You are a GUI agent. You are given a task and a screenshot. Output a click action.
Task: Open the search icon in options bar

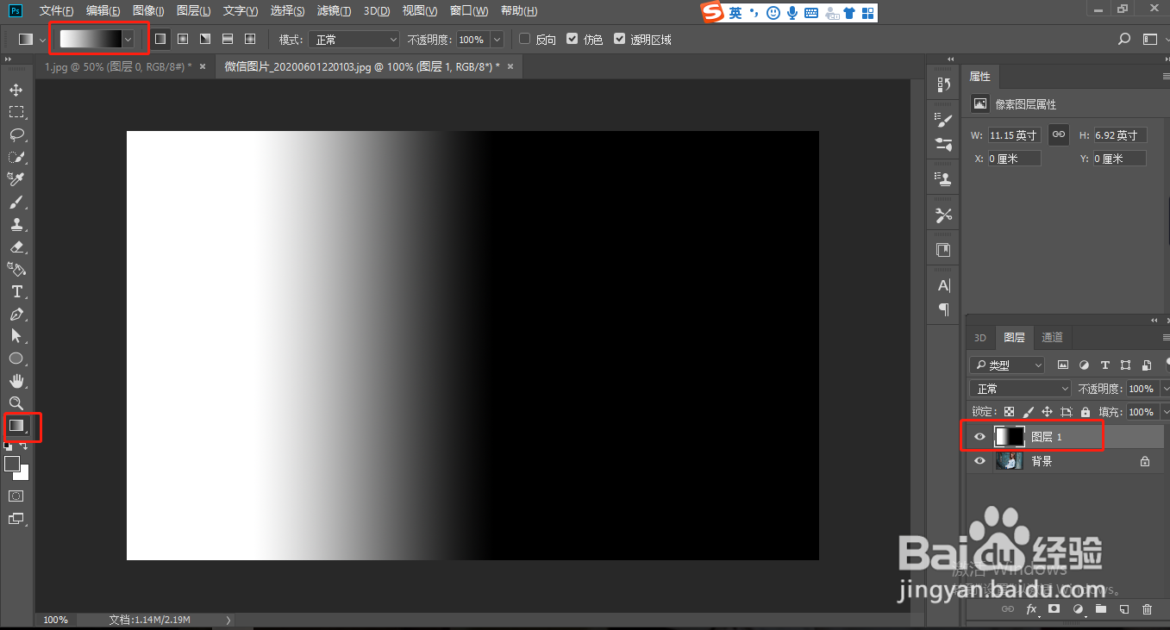1124,39
